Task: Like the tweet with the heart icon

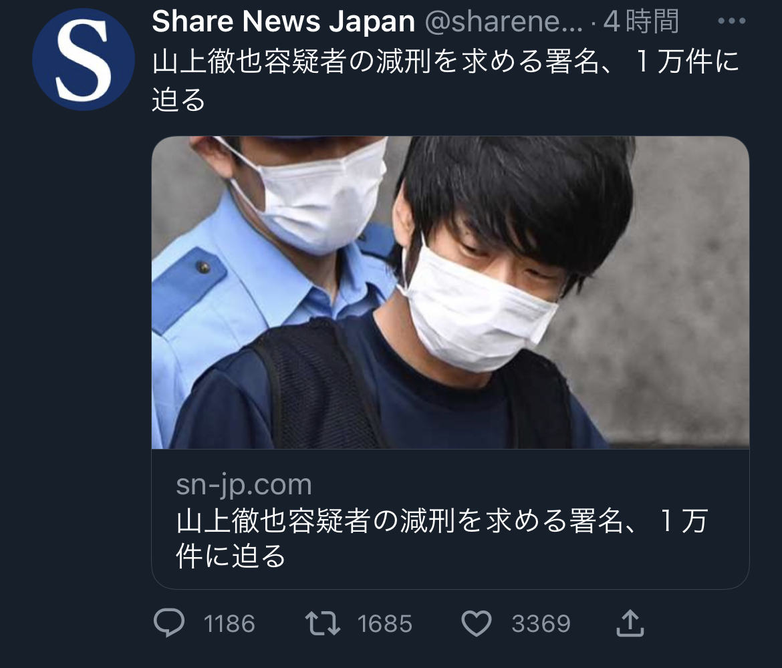Action: tap(477, 624)
